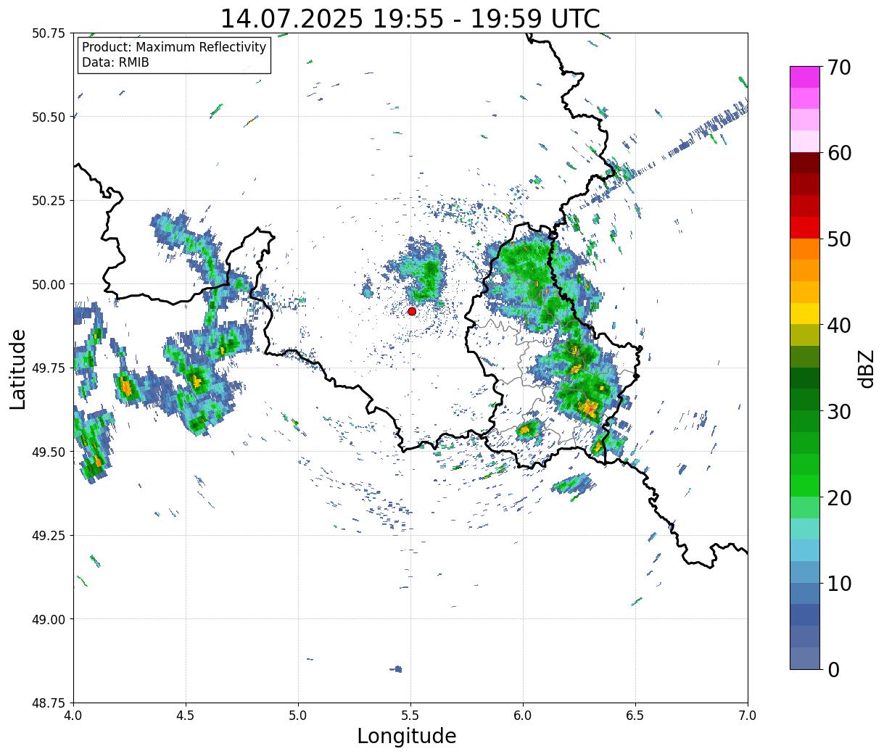Click the colorbar tick label 10
This screenshot has height=754, width=884.
[x=839, y=584]
